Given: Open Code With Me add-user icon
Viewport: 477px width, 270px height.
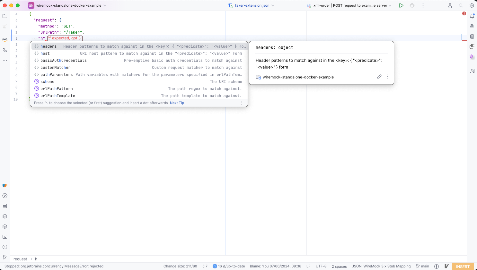Looking at the screenshot, I should pos(450,5).
